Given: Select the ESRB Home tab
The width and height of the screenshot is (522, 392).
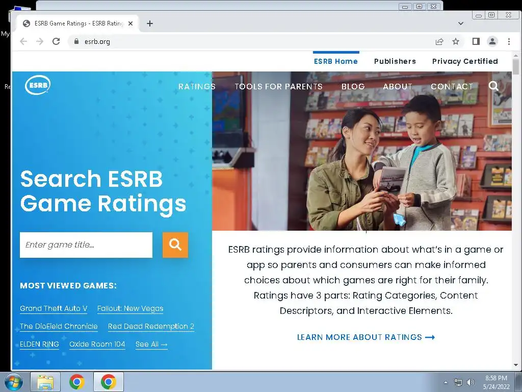Looking at the screenshot, I should tap(336, 61).
